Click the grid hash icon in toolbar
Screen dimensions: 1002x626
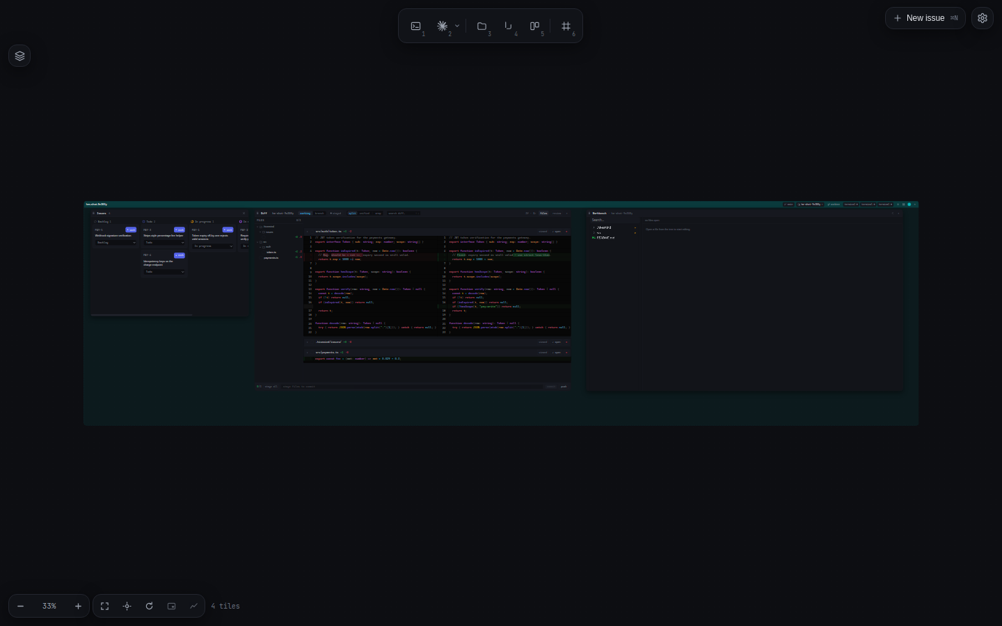coord(566,26)
